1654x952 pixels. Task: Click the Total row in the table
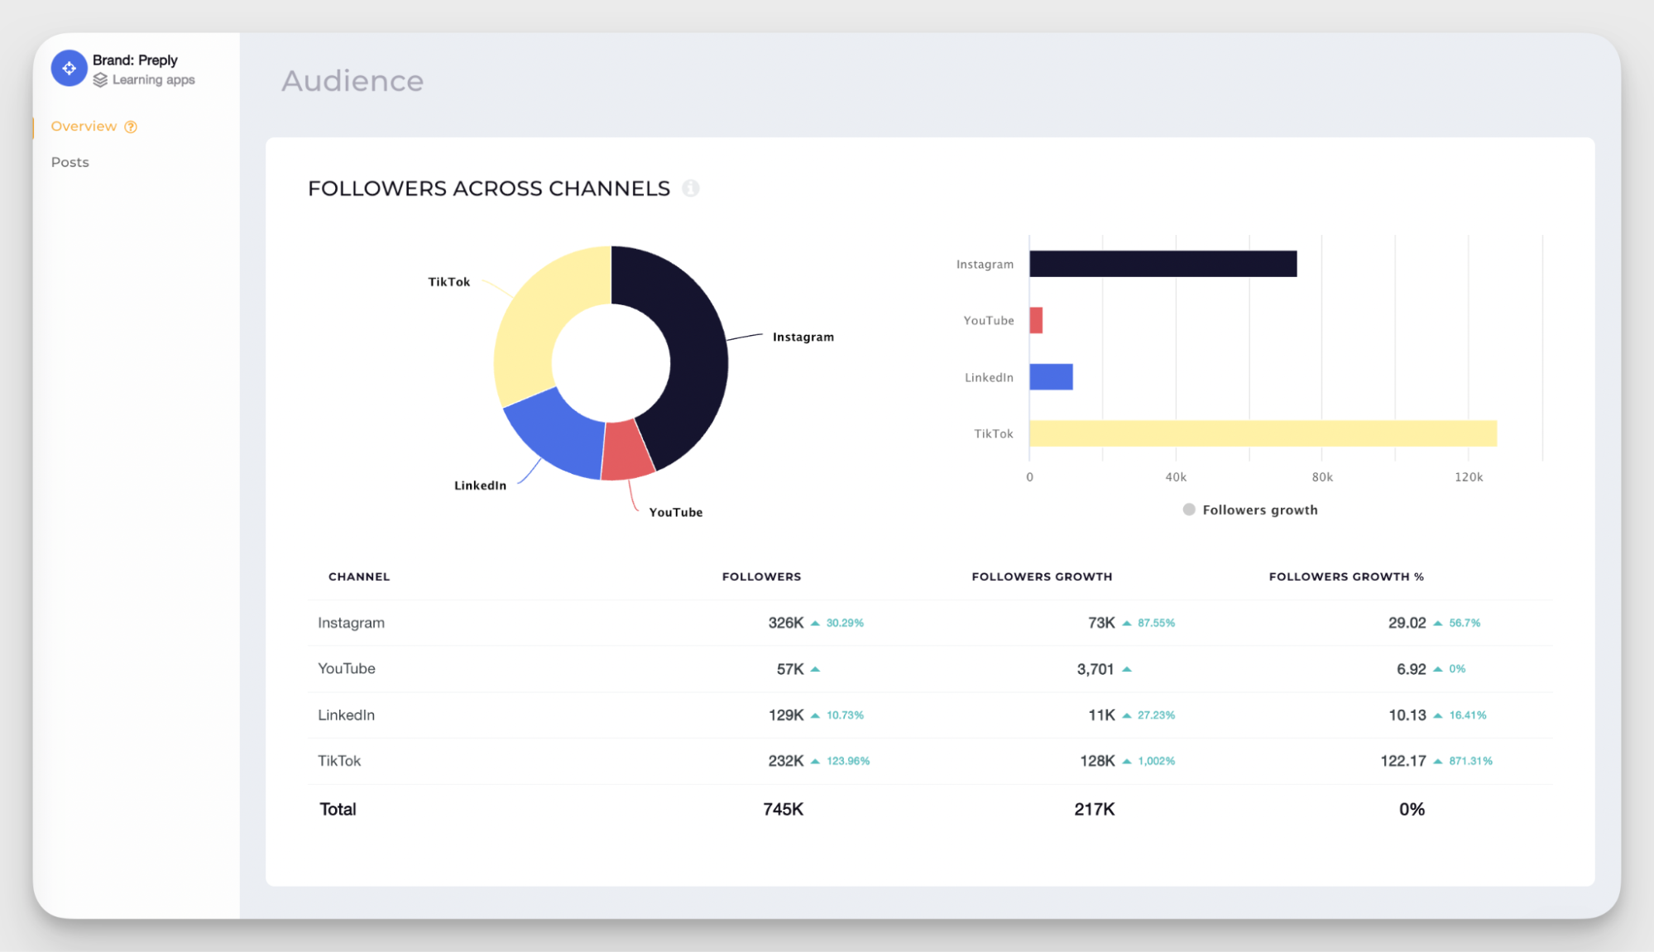pos(338,809)
